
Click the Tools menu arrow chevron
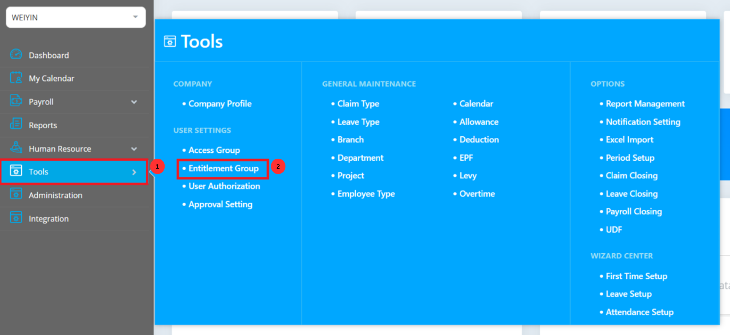point(134,172)
